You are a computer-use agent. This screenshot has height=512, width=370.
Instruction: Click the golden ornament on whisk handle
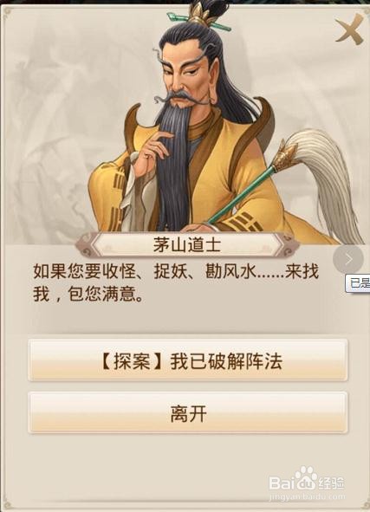point(283,156)
